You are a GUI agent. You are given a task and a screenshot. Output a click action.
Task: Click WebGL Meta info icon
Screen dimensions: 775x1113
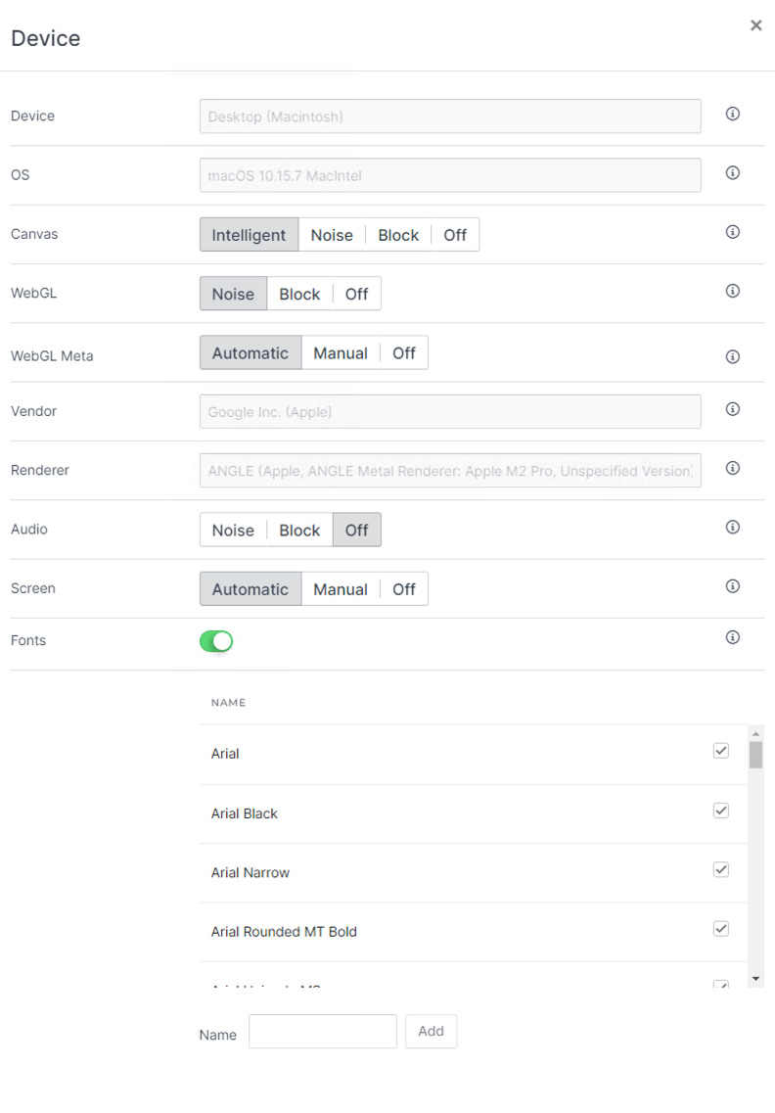732,356
